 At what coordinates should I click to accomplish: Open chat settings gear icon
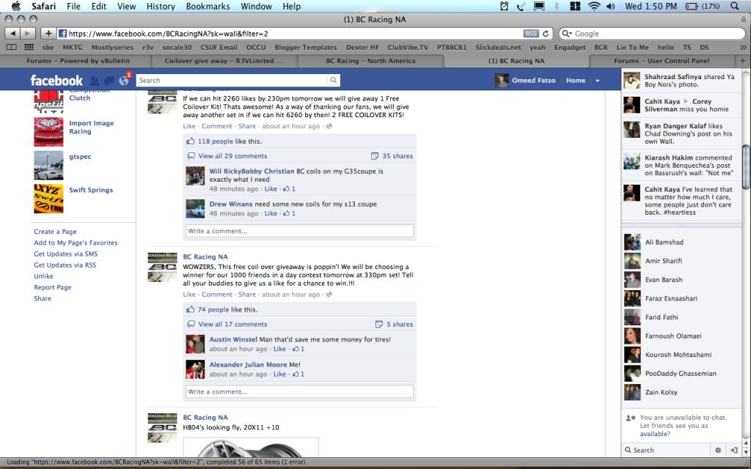(718, 450)
